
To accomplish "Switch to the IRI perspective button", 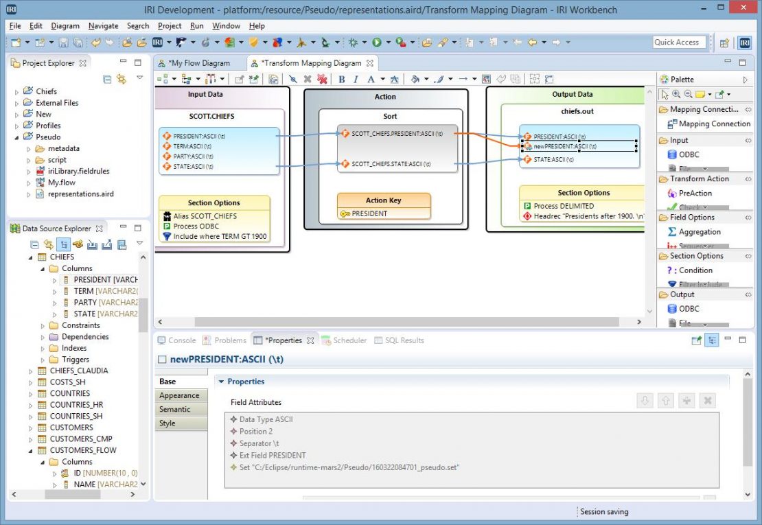I will (745, 43).
